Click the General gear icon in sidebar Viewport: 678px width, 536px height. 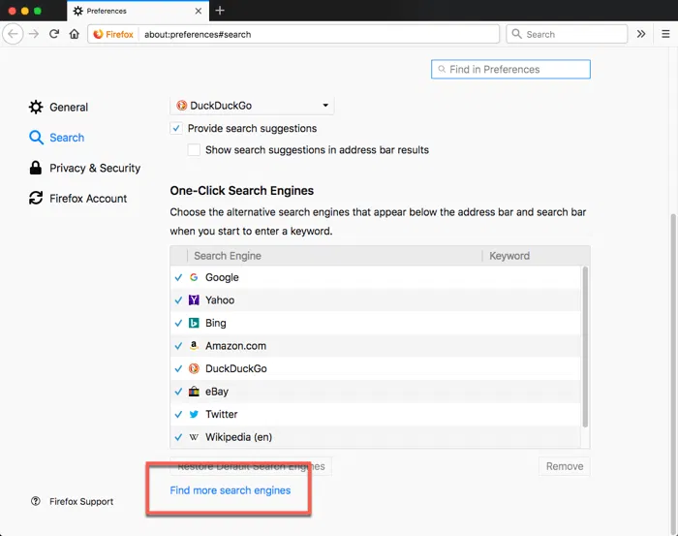point(36,107)
